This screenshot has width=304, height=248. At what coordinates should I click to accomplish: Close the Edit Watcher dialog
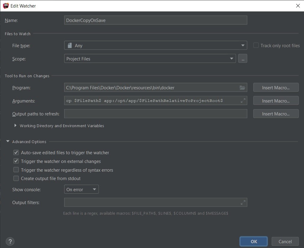click(298, 6)
